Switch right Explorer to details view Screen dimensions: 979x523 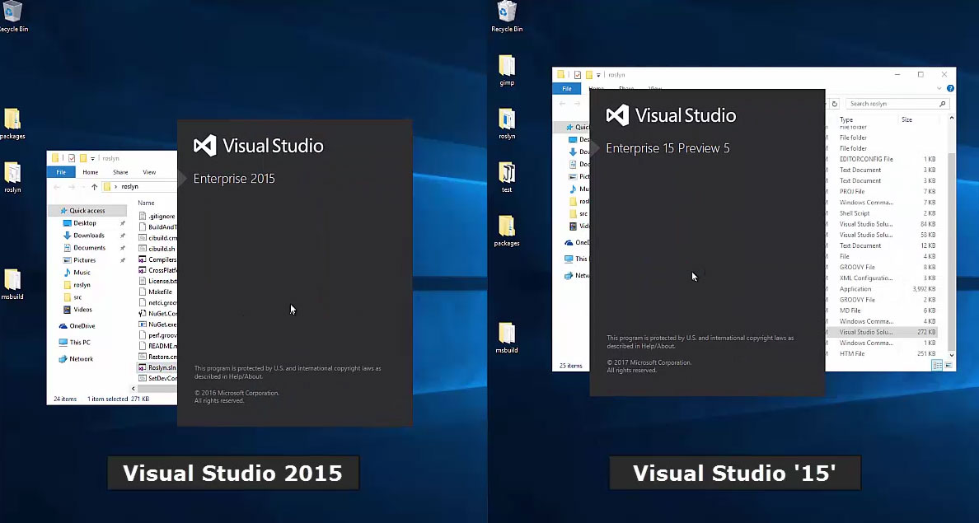937,366
